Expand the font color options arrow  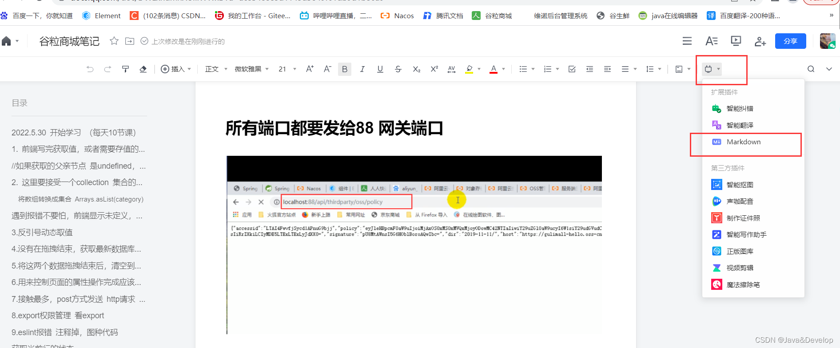coord(503,69)
